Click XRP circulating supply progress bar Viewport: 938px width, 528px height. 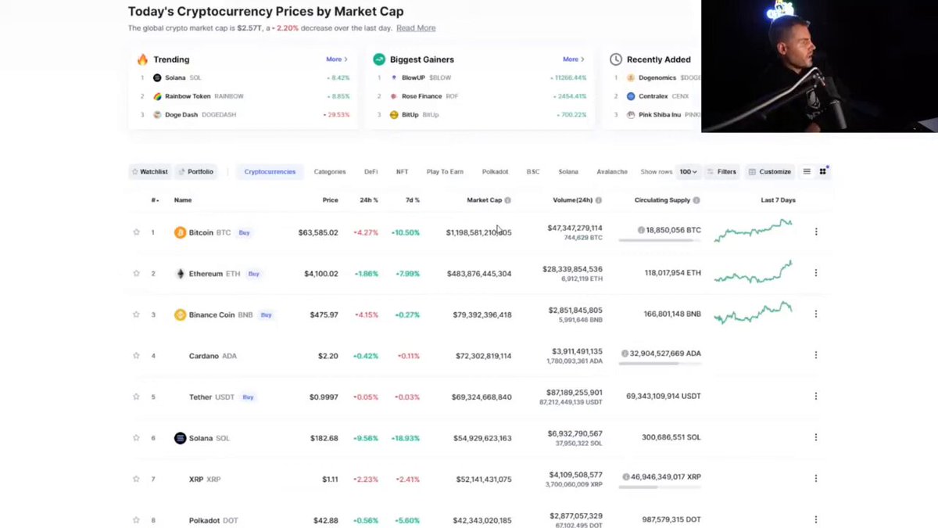point(658,487)
